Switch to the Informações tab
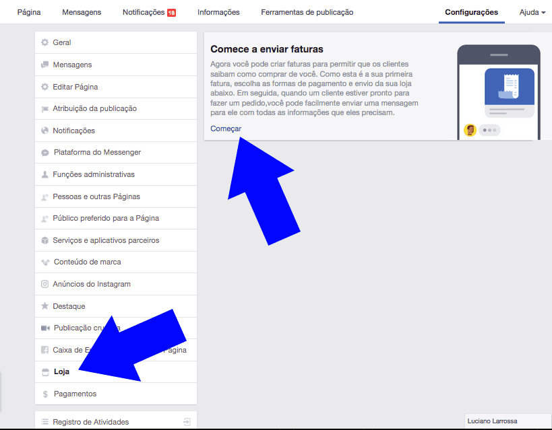Image resolution: width=552 pixels, height=430 pixels. (x=218, y=12)
